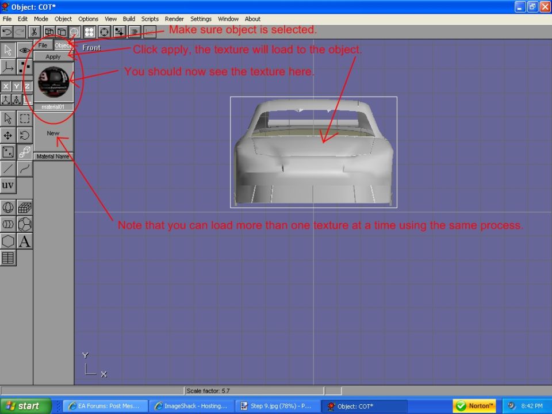Toggle the X axis lock
Viewport: 552px width, 414px height.
(6, 86)
